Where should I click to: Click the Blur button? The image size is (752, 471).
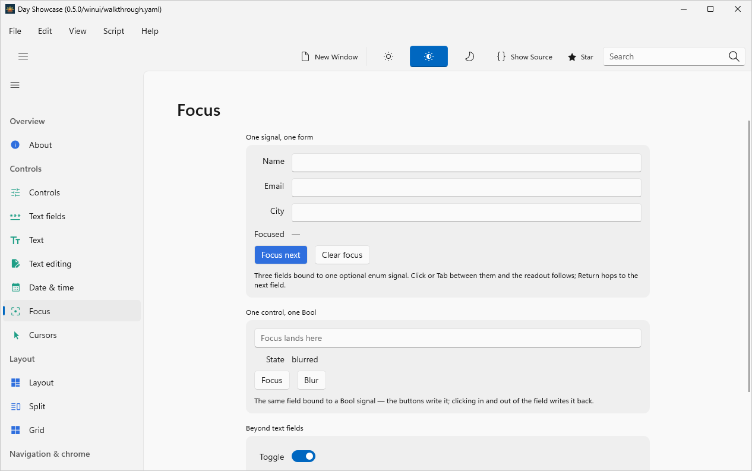click(x=311, y=380)
